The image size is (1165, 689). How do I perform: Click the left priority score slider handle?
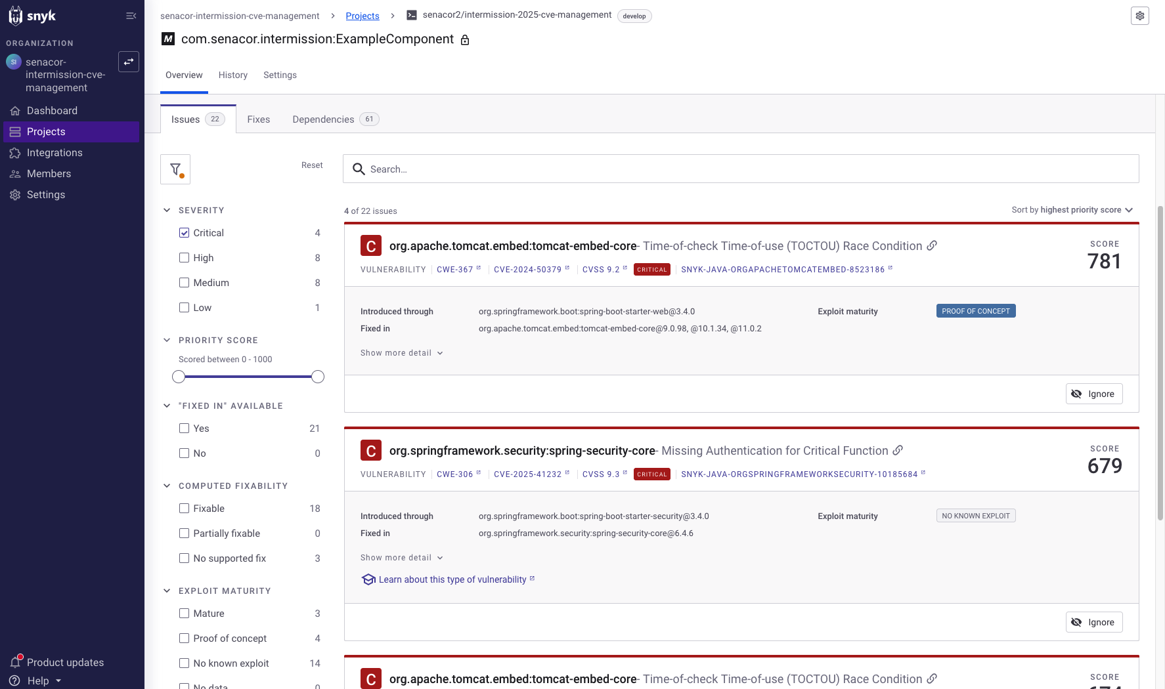[x=179, y=377]
